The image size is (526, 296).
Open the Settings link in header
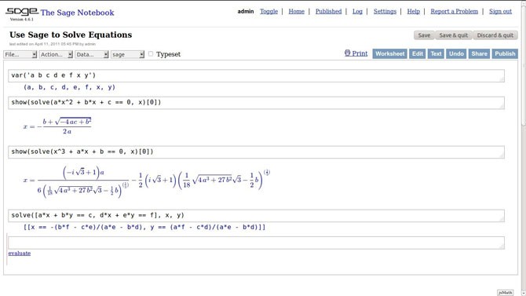[385, 12]
